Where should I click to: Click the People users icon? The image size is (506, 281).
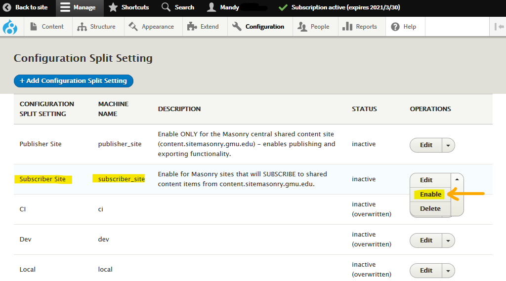coord(302,27)
